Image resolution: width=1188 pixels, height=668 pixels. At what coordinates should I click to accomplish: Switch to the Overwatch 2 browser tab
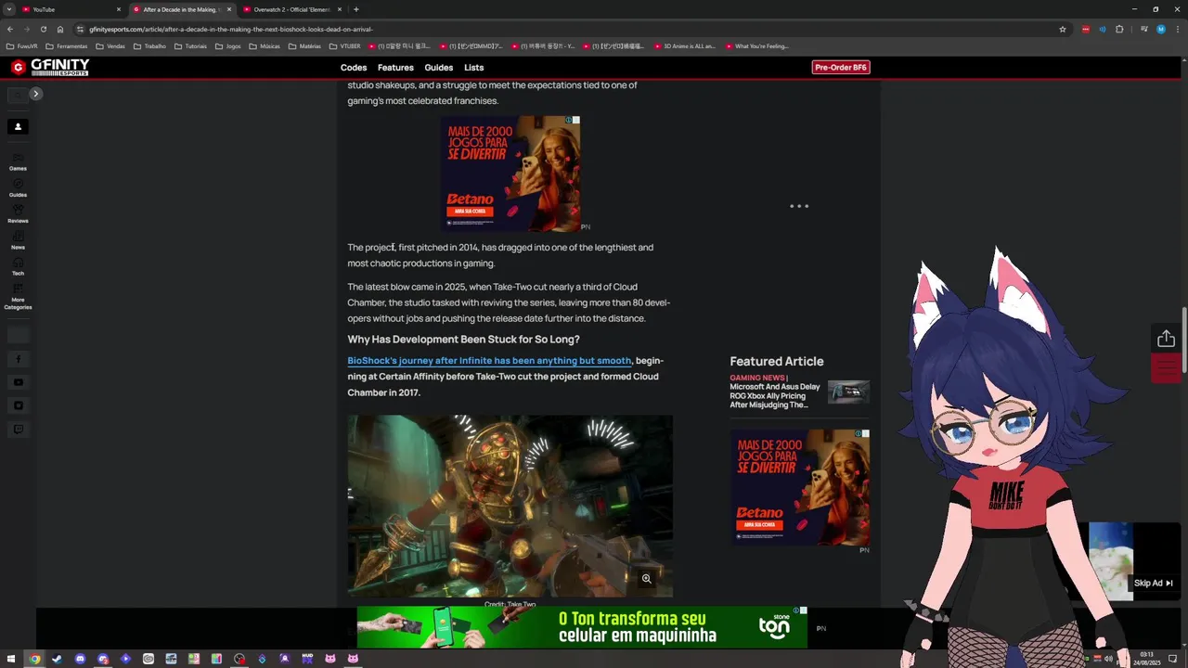(x=292, y=9)
